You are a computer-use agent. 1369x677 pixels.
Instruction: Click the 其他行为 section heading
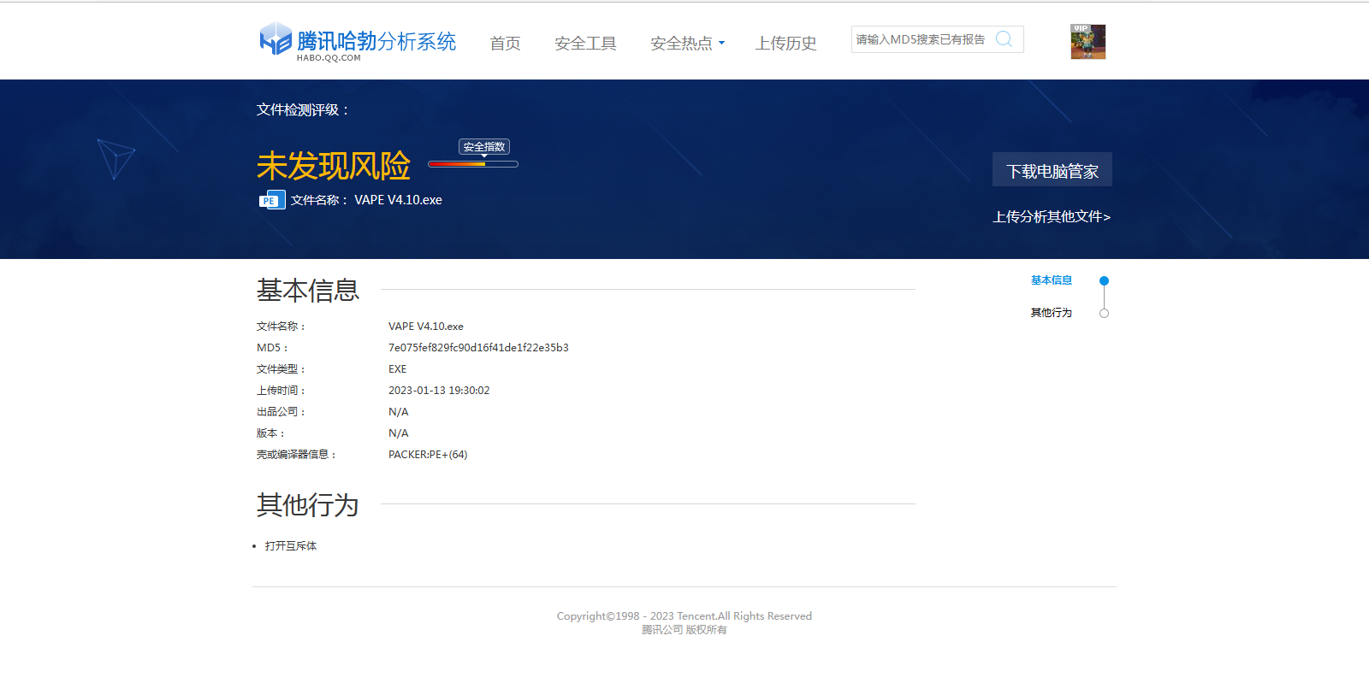(308, 505)
